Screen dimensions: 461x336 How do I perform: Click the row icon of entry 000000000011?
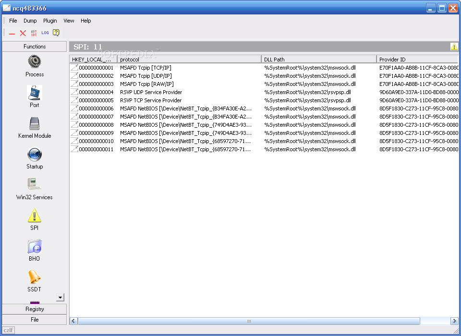tap(74, 149)
